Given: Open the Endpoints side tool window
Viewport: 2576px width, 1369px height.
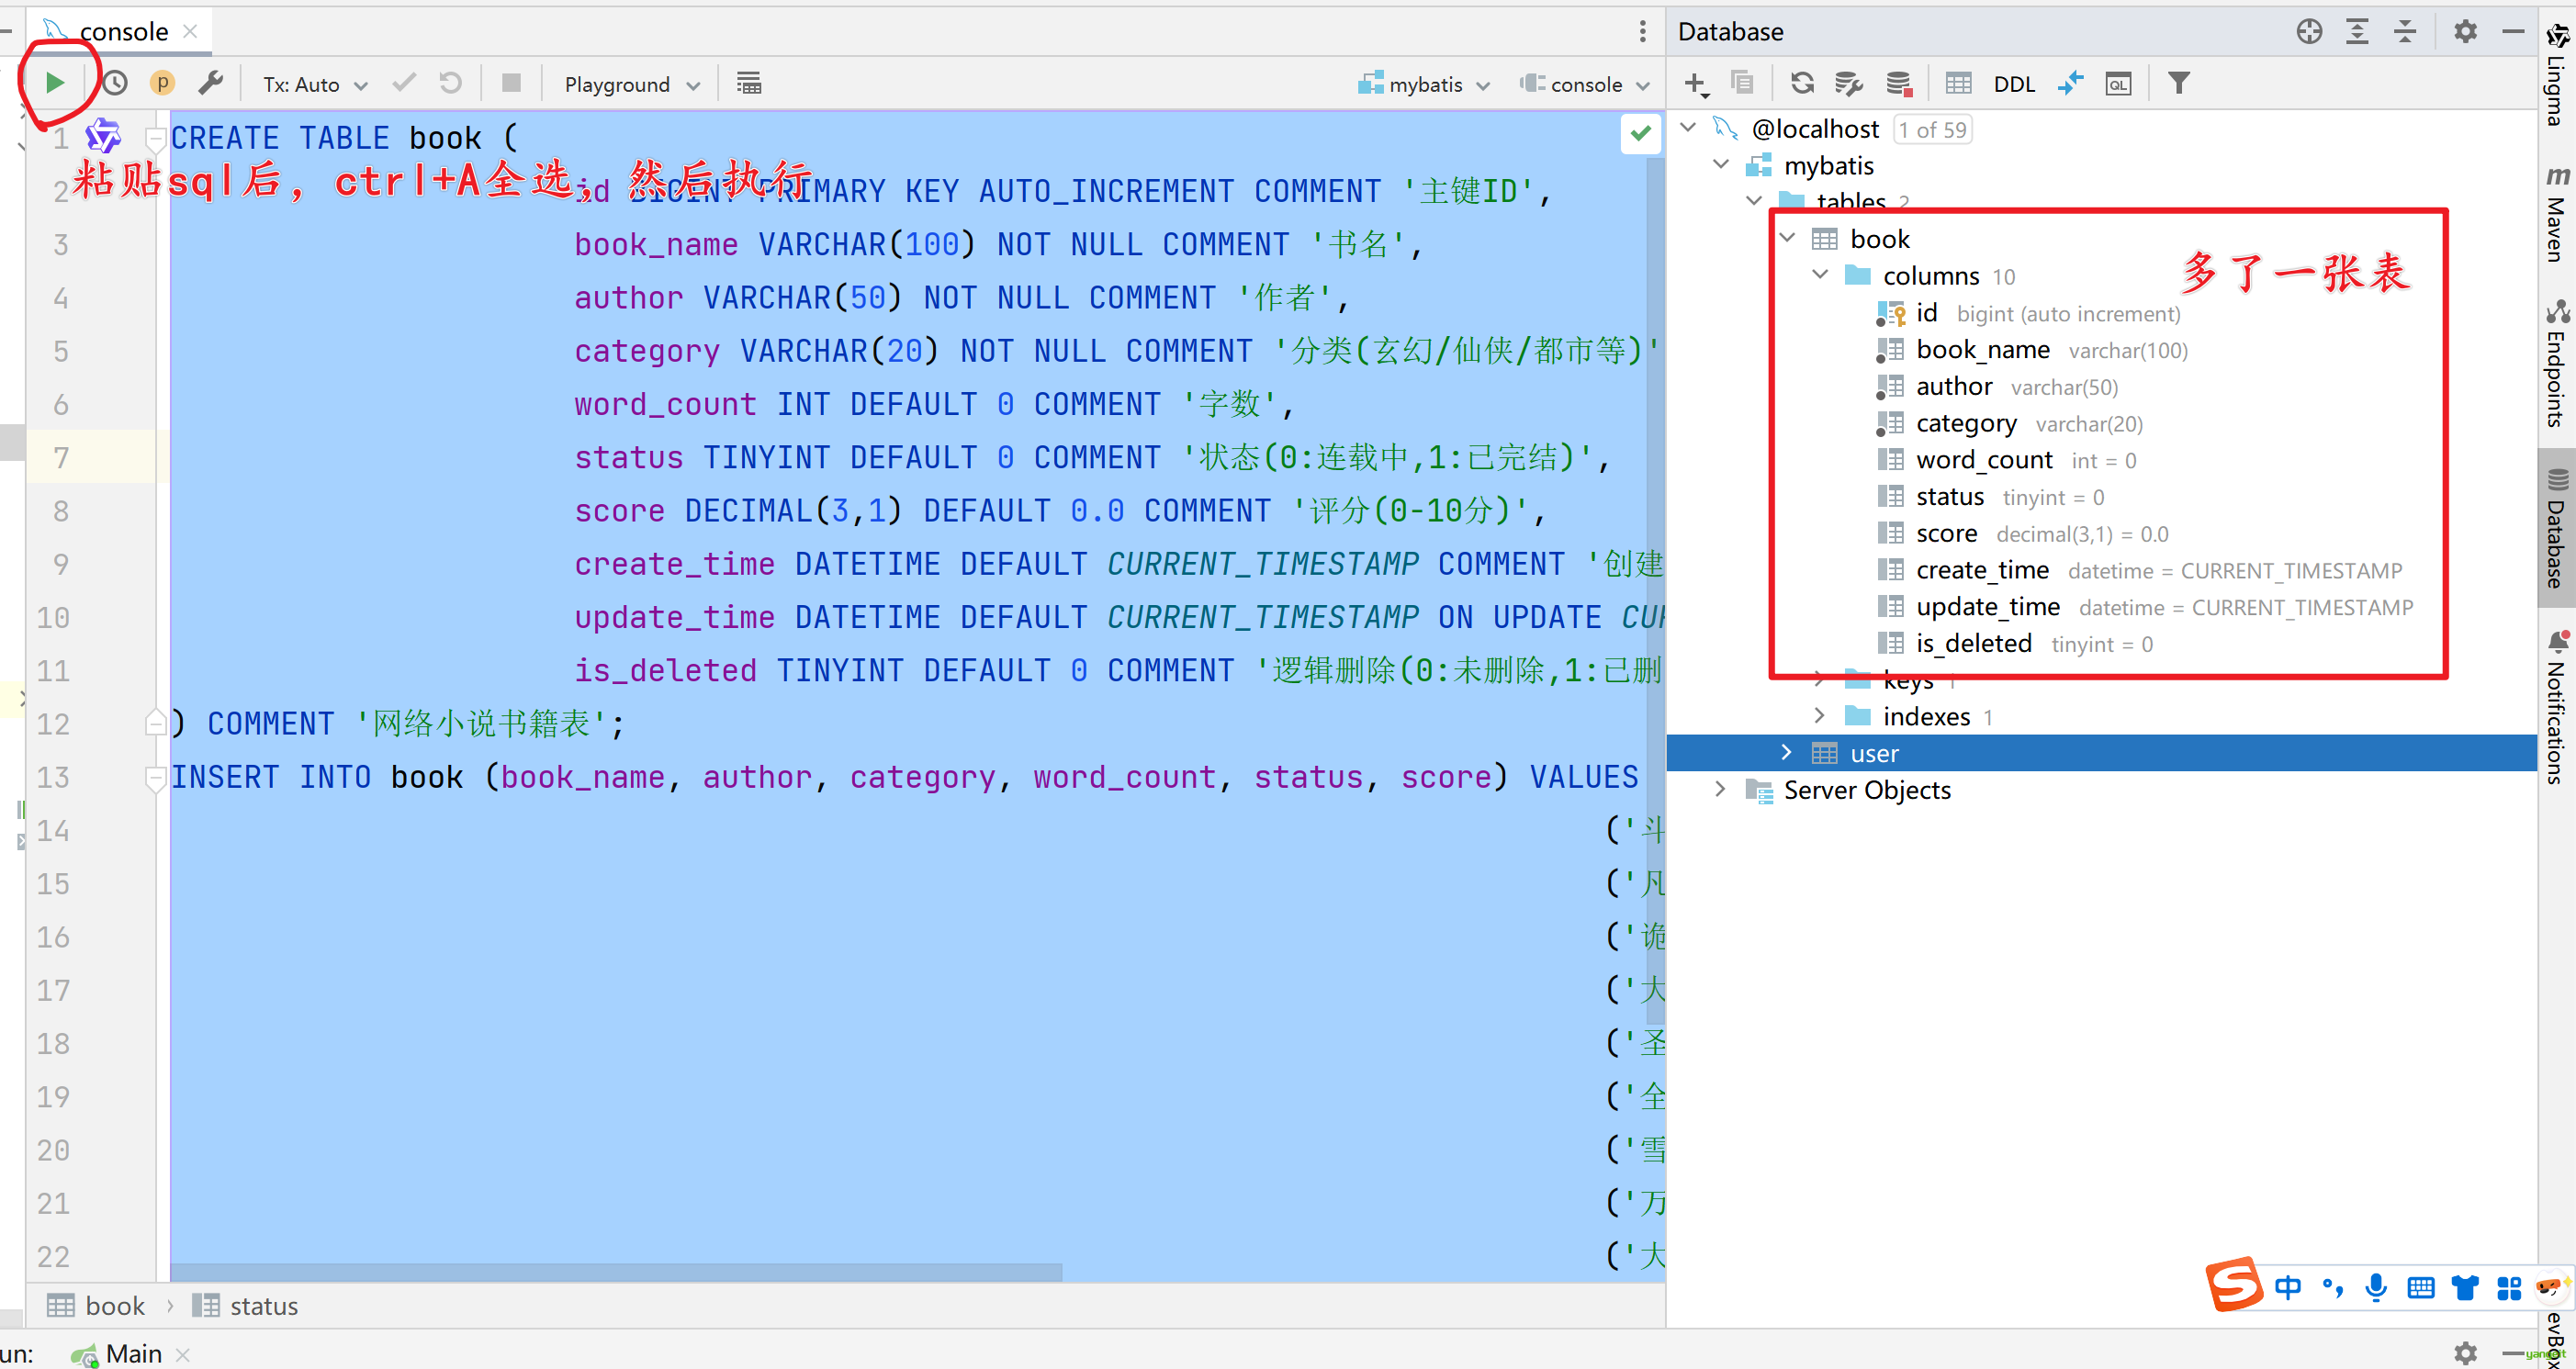Looking at the screenshot, I should (2557, 364).
